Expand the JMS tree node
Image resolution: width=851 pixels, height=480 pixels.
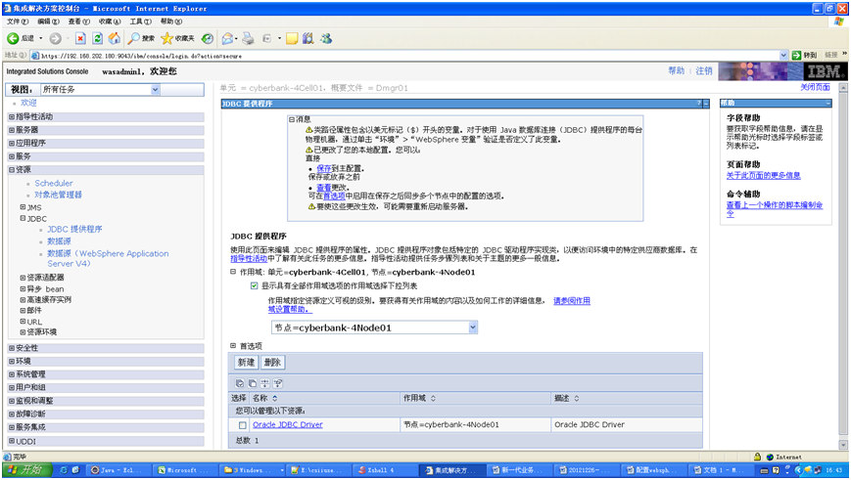coord(23,207)
